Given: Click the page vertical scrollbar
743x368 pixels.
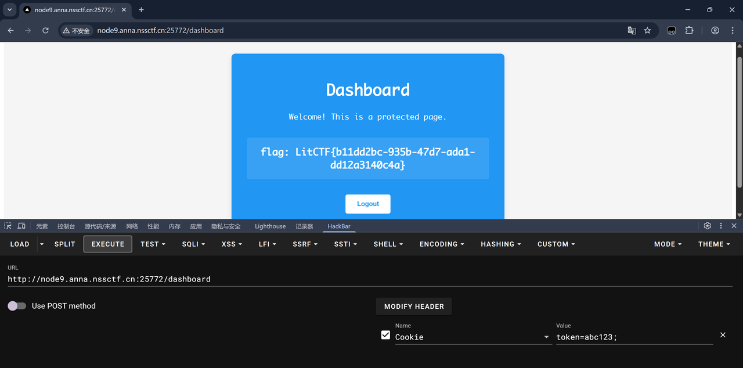Looking at the screenshot, I should coord(739,122).
